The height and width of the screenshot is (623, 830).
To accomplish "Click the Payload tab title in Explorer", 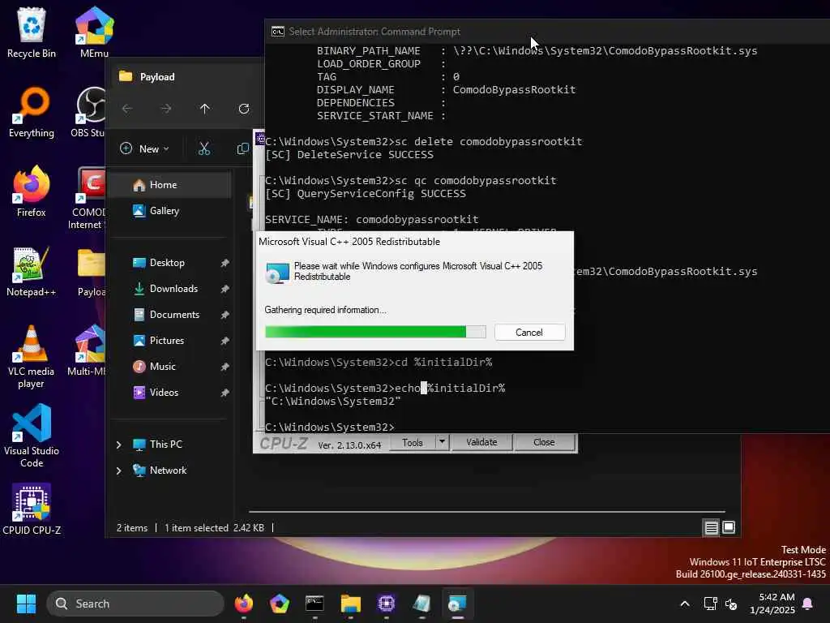I will point(157,77).
